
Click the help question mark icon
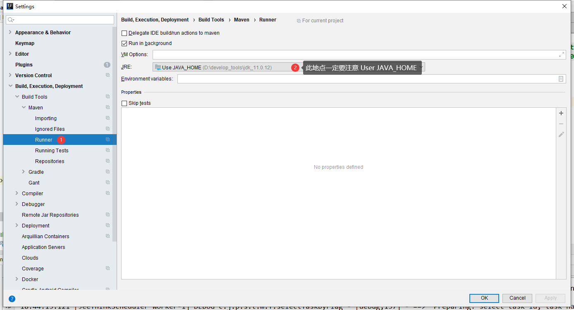[12, 299]
